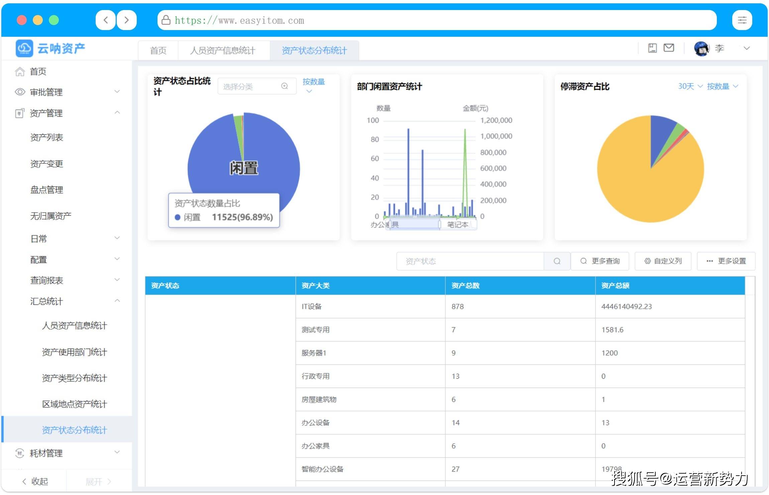Click the browser back arrow button
Image resolution: width=769 pixels, height=495 pixels.
(106, 20)
